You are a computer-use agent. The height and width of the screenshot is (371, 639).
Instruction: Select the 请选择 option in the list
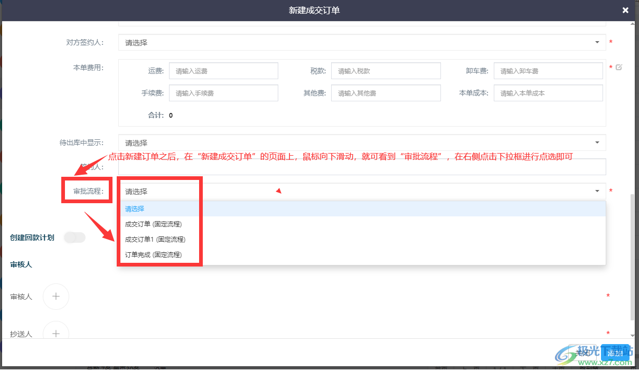click(362, 209)
